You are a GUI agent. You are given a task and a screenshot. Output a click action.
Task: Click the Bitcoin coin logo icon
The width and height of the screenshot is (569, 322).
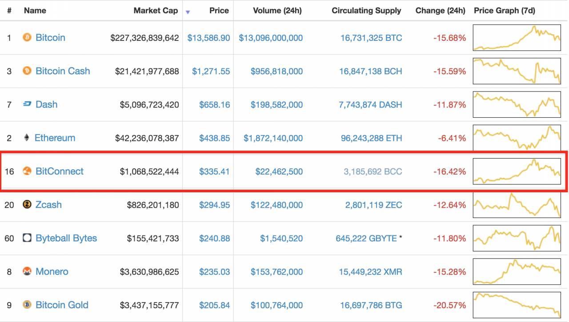[x=27, y=37]
